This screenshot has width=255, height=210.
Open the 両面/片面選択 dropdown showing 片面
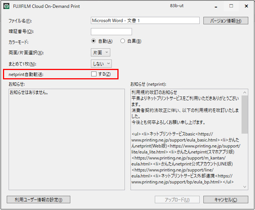(x=101, y=52)
